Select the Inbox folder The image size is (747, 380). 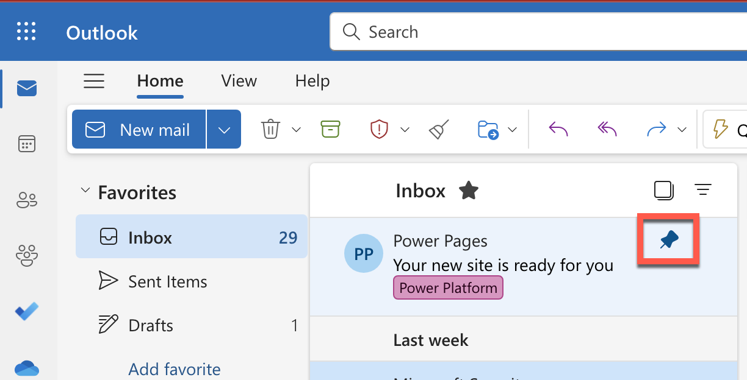click(192, 236)
